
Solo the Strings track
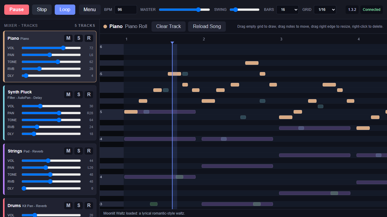(x=79, y=151)
